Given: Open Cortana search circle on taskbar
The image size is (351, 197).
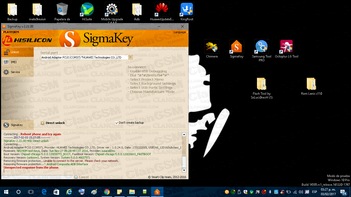Looking at the screenshot, I should 19,192.
